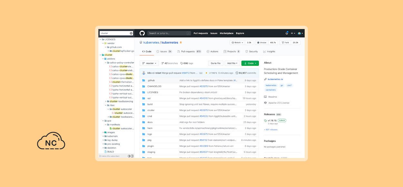
Task: Open the Add file dropdown
Action: (232, 63)
